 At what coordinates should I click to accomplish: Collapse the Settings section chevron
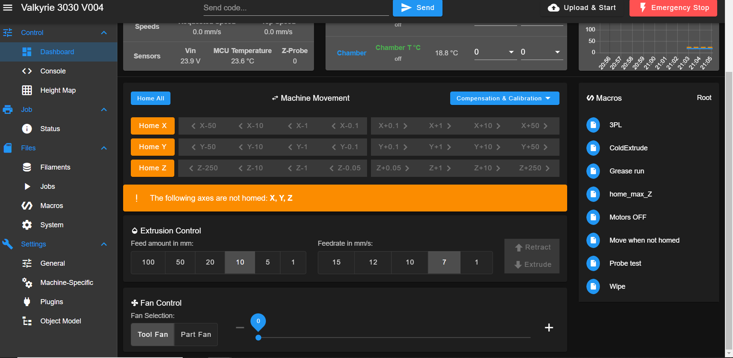click(104, 244)
